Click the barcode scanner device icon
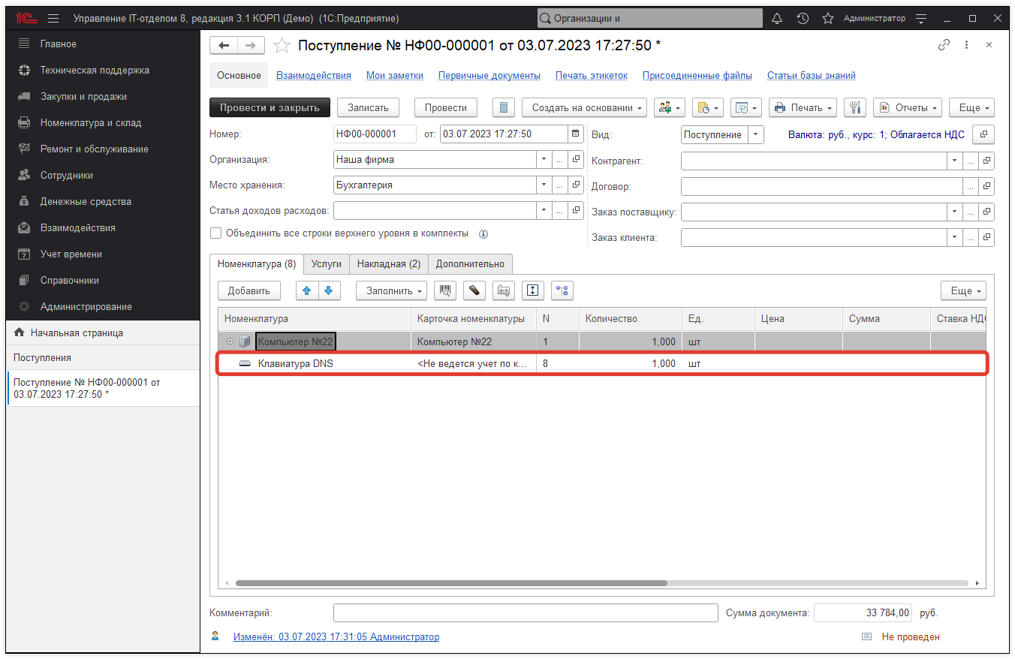The image size is (1015, 659). (474, 290)
